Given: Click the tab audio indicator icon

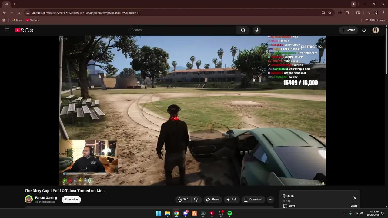Looking at the screenshot, I should tap(6, 4).
